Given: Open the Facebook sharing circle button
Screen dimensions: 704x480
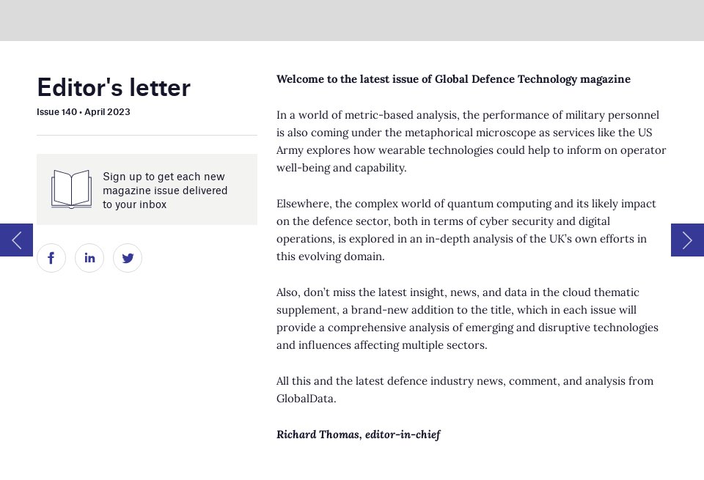Looking at the screenshot, I should [51, 258].
